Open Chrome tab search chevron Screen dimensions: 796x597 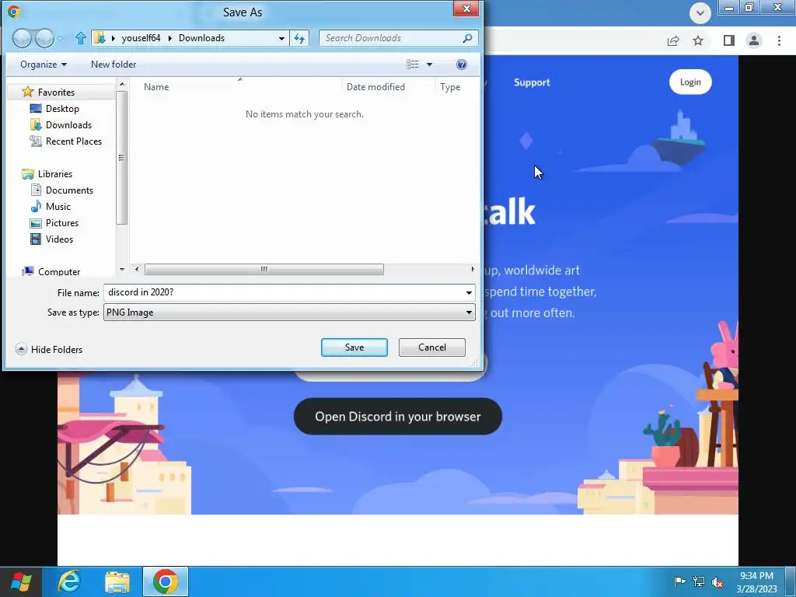pos(700,13)
